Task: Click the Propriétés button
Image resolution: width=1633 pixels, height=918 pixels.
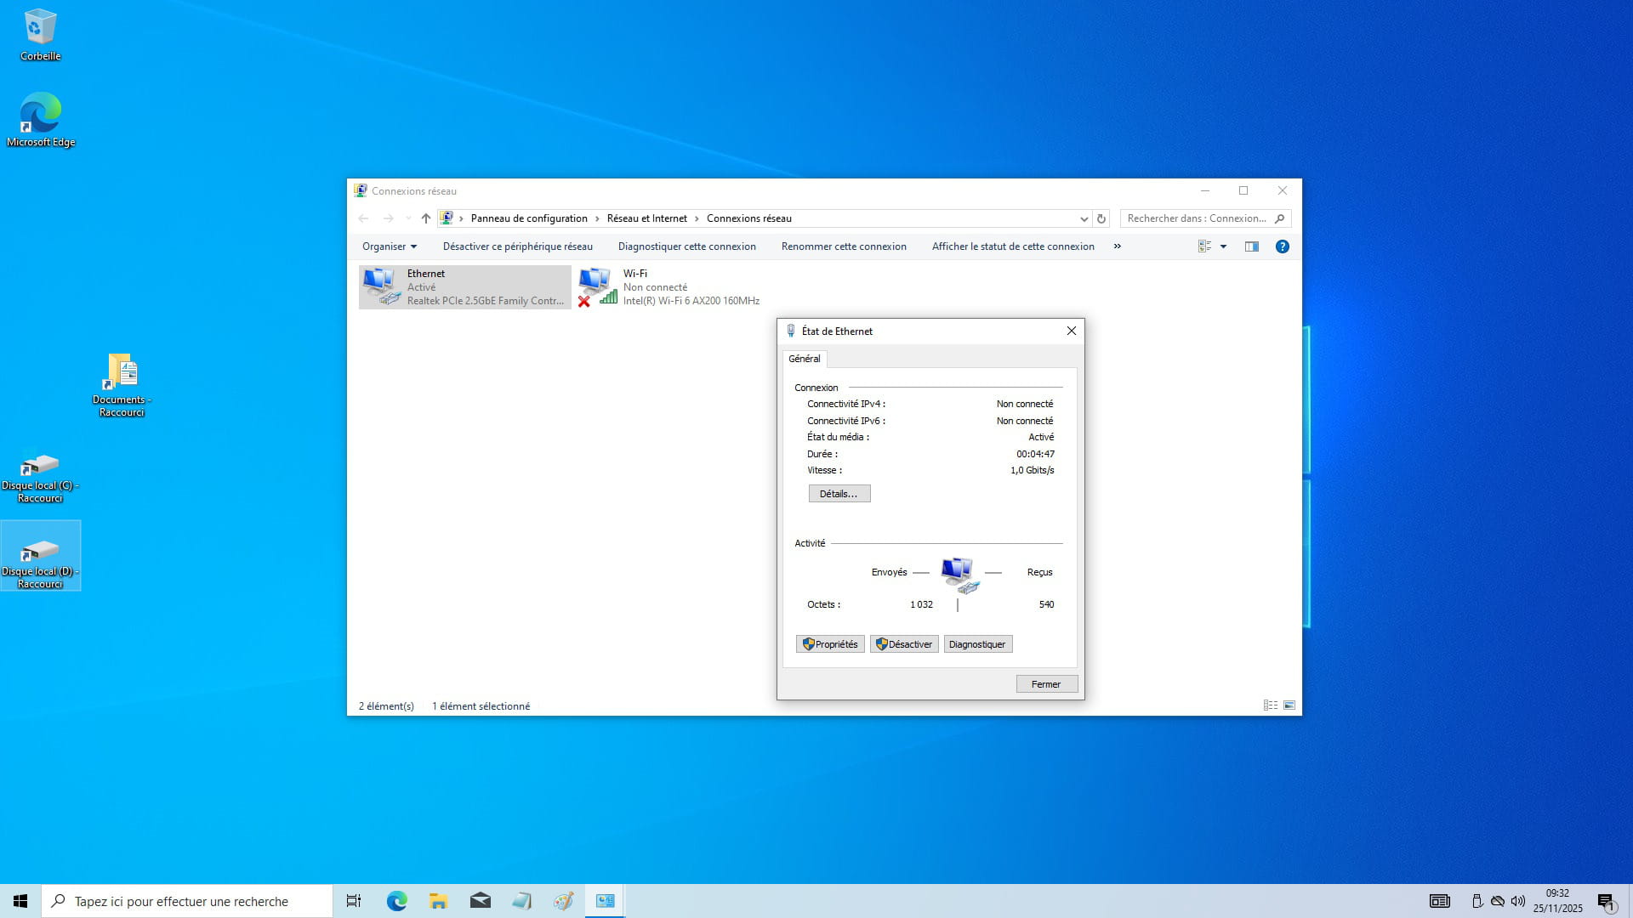Action: click(x=830, y=644)
